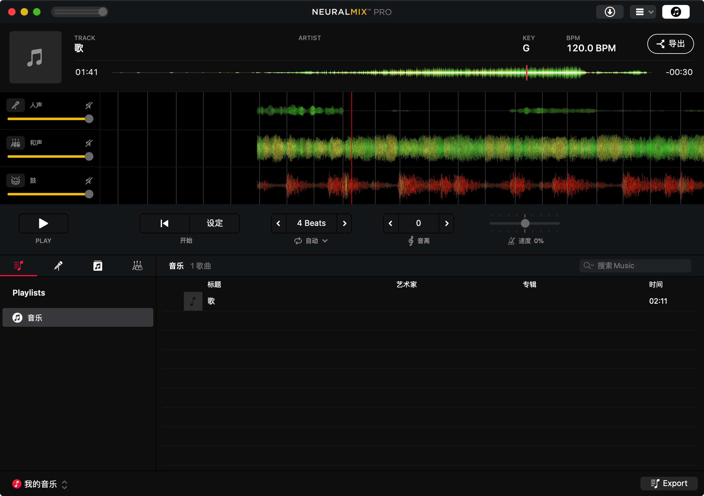Click the 导出 share button
The image size is (704, 496).
coord(670,44)
